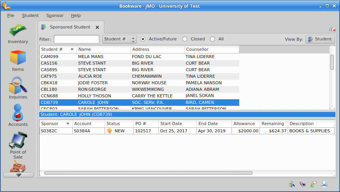The height and width of the screenshot is (192, 340).
Task: Select the All radio button
Action: (213, 39)
